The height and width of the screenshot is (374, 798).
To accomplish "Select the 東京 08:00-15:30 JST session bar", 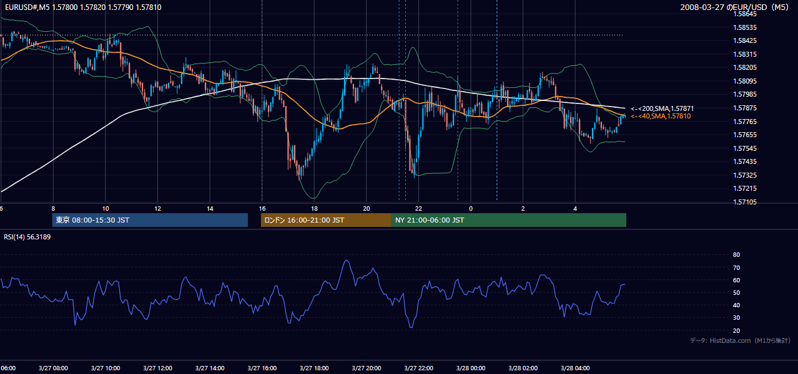I will coord(150,220).
